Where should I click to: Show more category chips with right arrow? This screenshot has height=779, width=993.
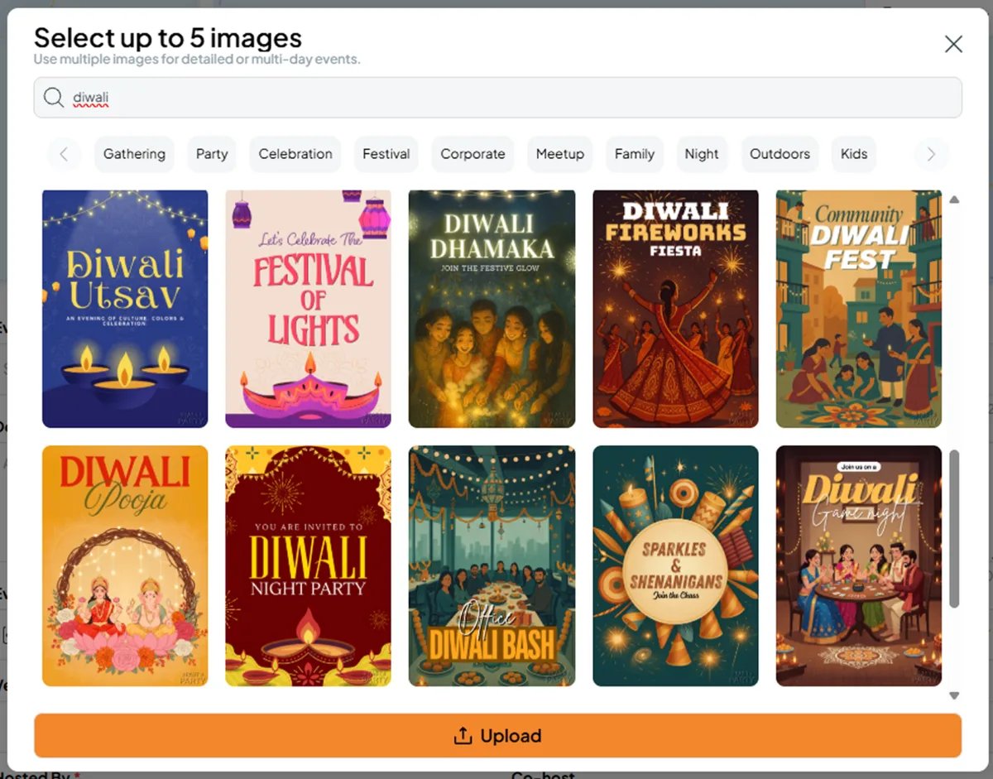tap(931, 154)
